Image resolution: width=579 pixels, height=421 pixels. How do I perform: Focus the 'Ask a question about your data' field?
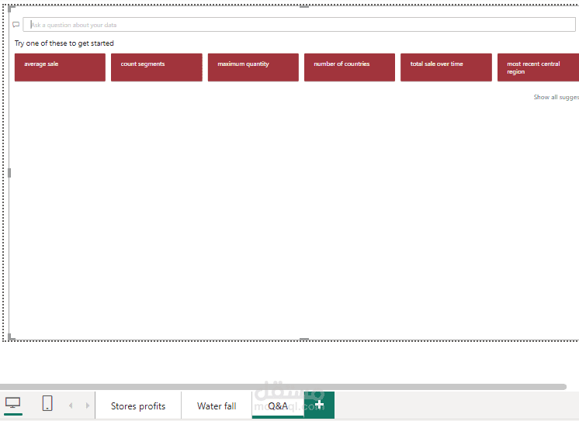tap(299, 25)
